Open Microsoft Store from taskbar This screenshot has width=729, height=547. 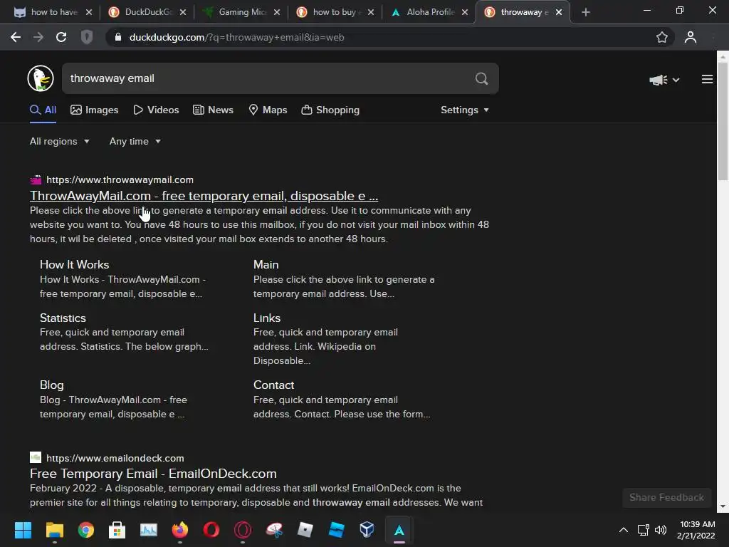[x=117, y=530]
